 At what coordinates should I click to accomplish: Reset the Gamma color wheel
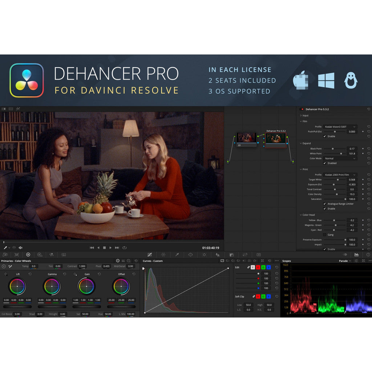coord(65,274)
